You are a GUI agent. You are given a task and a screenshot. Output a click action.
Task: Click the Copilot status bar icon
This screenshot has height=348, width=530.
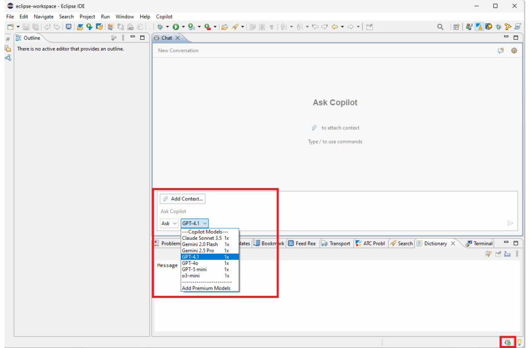pyautogui.click(x=507, y=342)
